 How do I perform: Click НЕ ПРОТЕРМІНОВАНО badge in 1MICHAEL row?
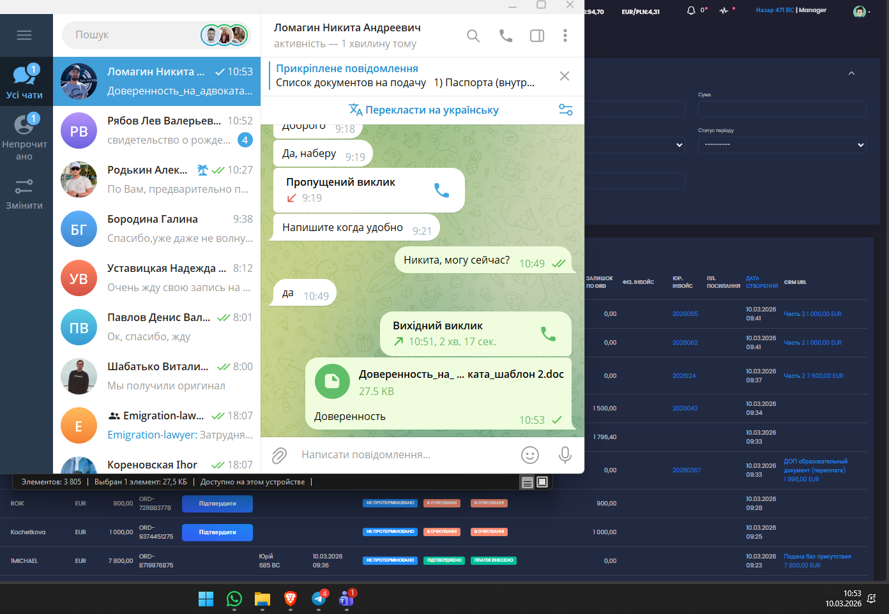[390, 560]
